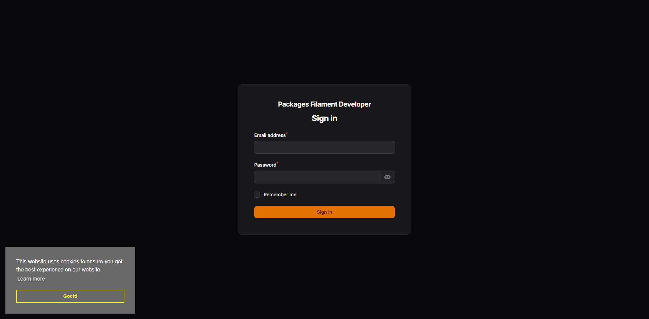The width and height of the screenshot is (649, 319).
Task: Click the red asterisk beside Password
Action: pyautogui.click(x=277, y=163)
